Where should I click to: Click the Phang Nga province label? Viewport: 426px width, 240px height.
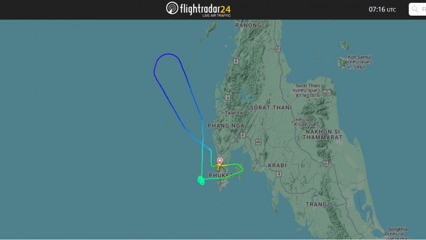point(226,126)
